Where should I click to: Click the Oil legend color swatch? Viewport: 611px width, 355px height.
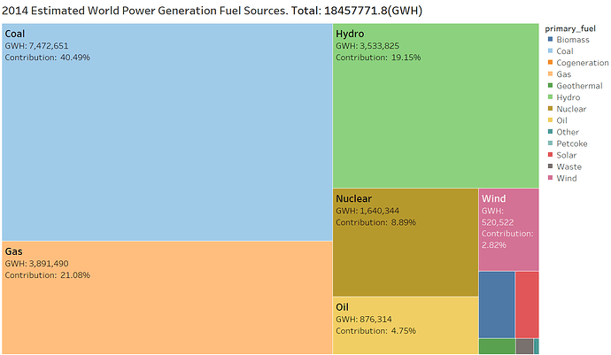click(x=550, y=120)
